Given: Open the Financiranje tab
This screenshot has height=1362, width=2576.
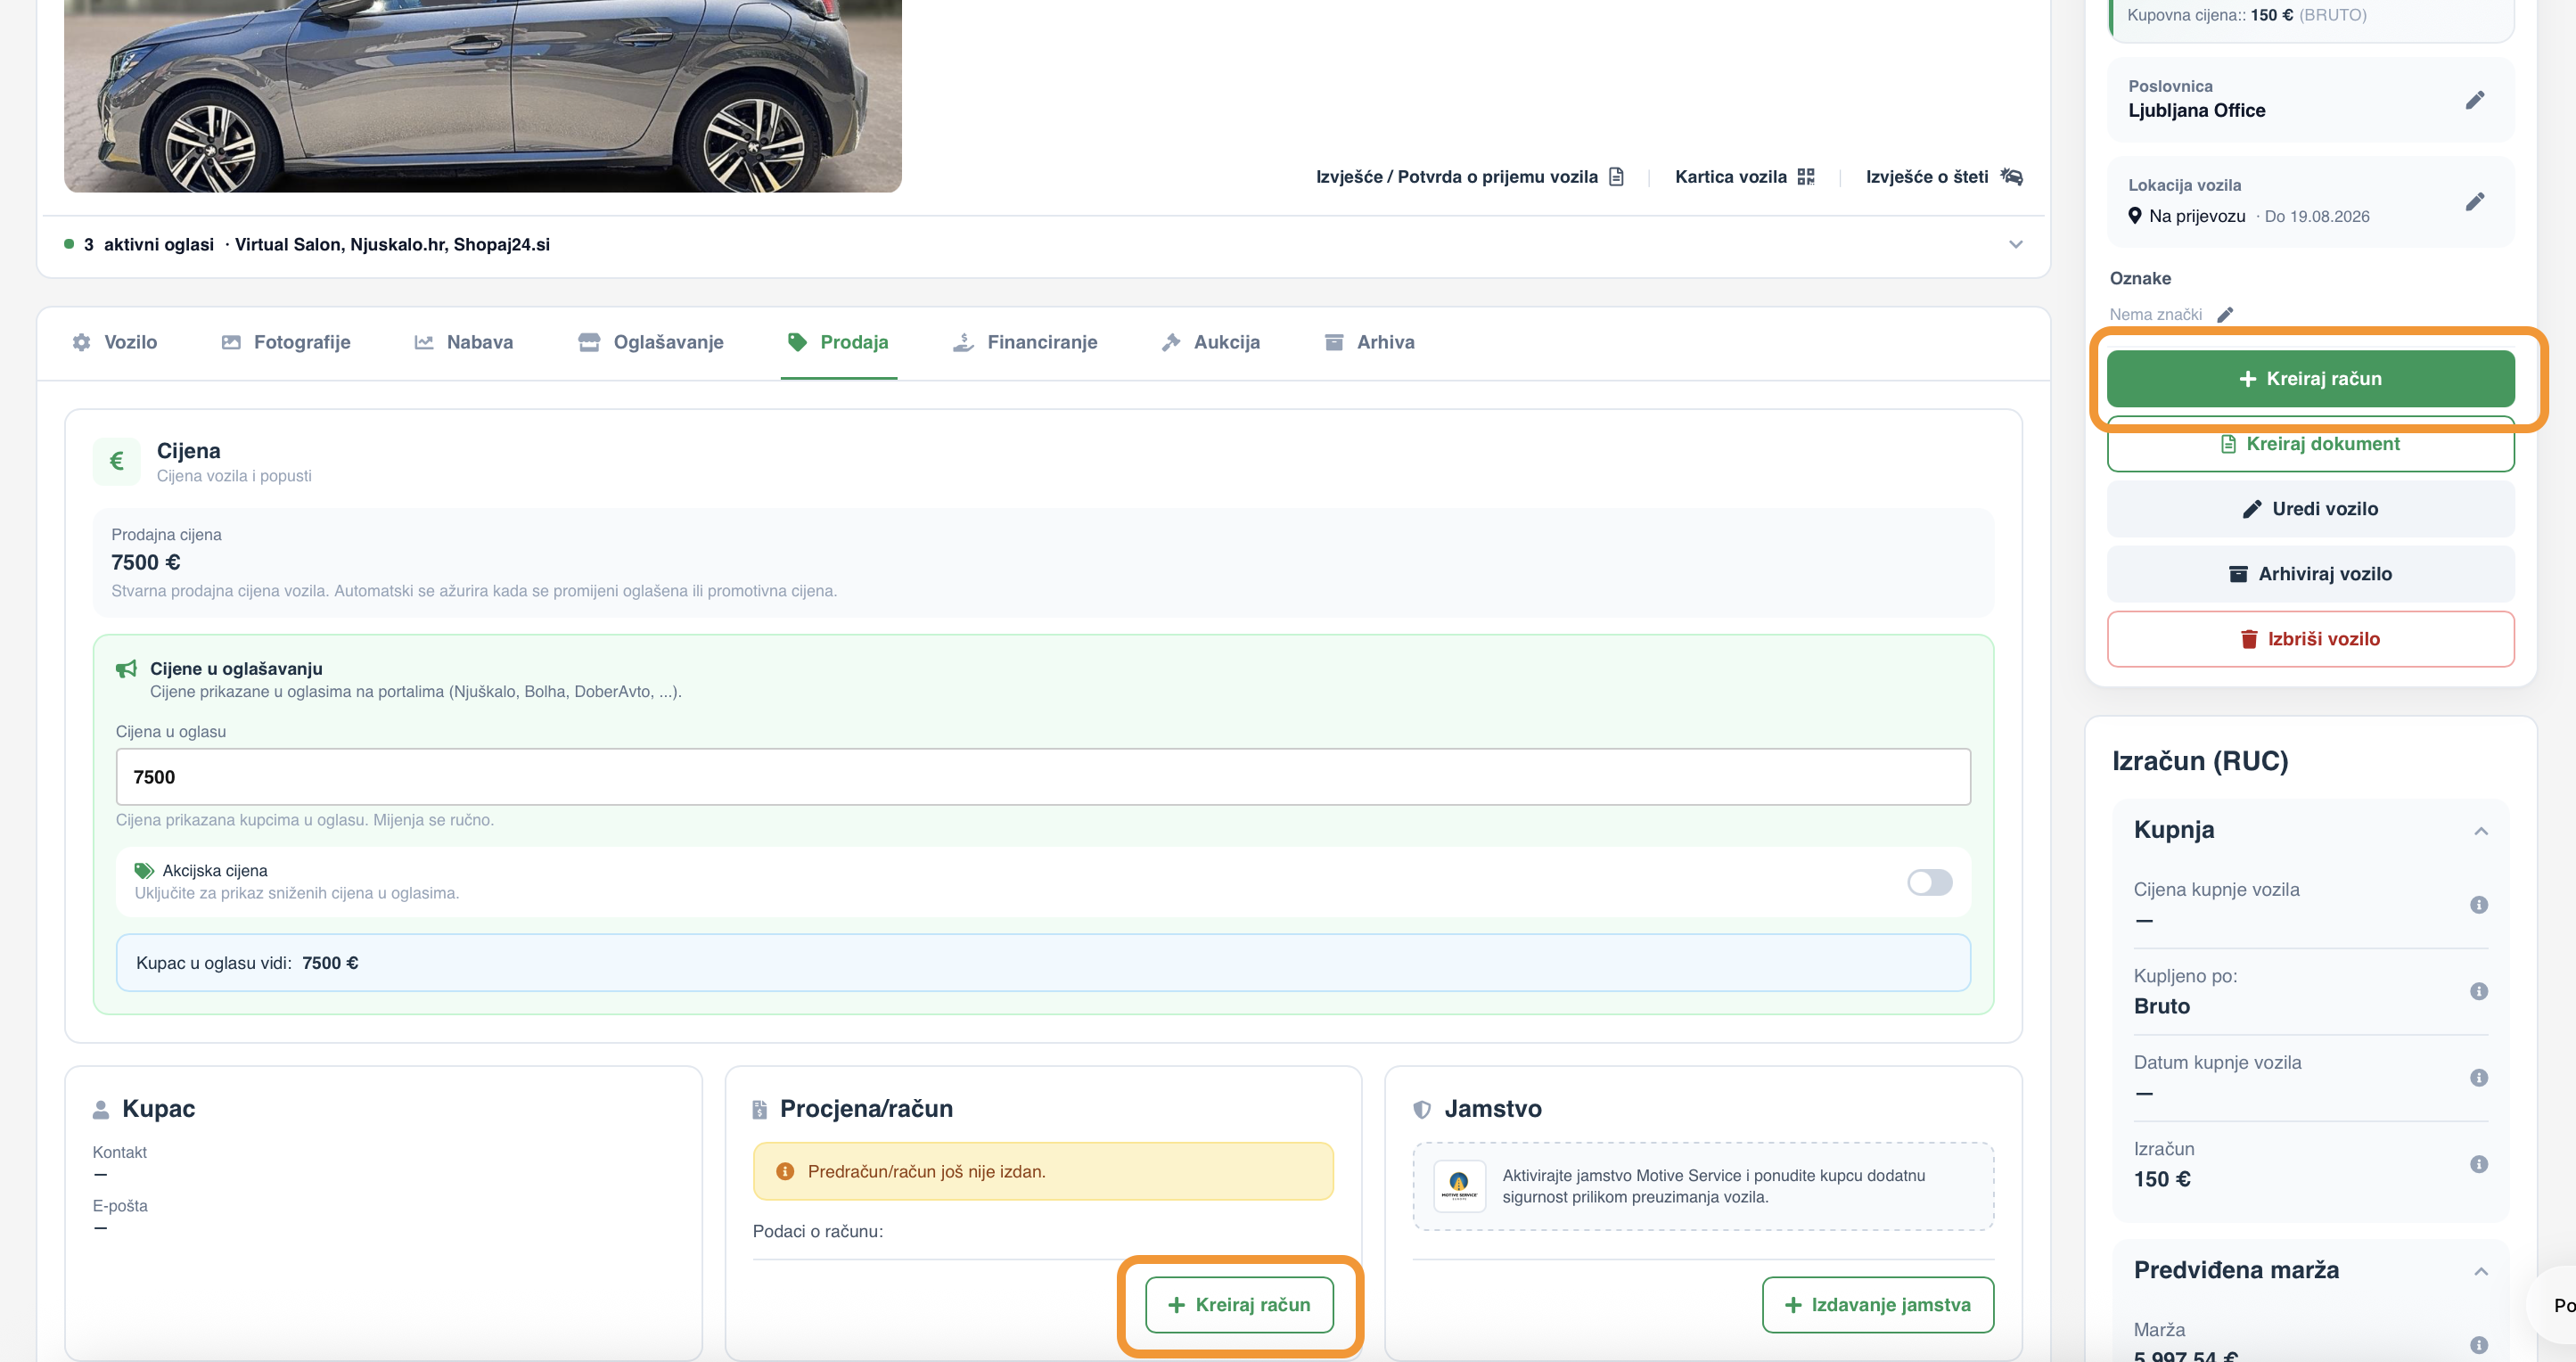Looking at the screenshot, I should click(x=1025, y=342).
